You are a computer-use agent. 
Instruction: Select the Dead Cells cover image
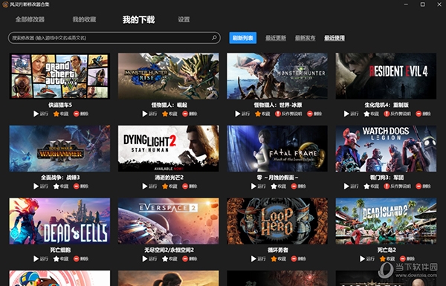pyautogui.click(x=59, y=221)
